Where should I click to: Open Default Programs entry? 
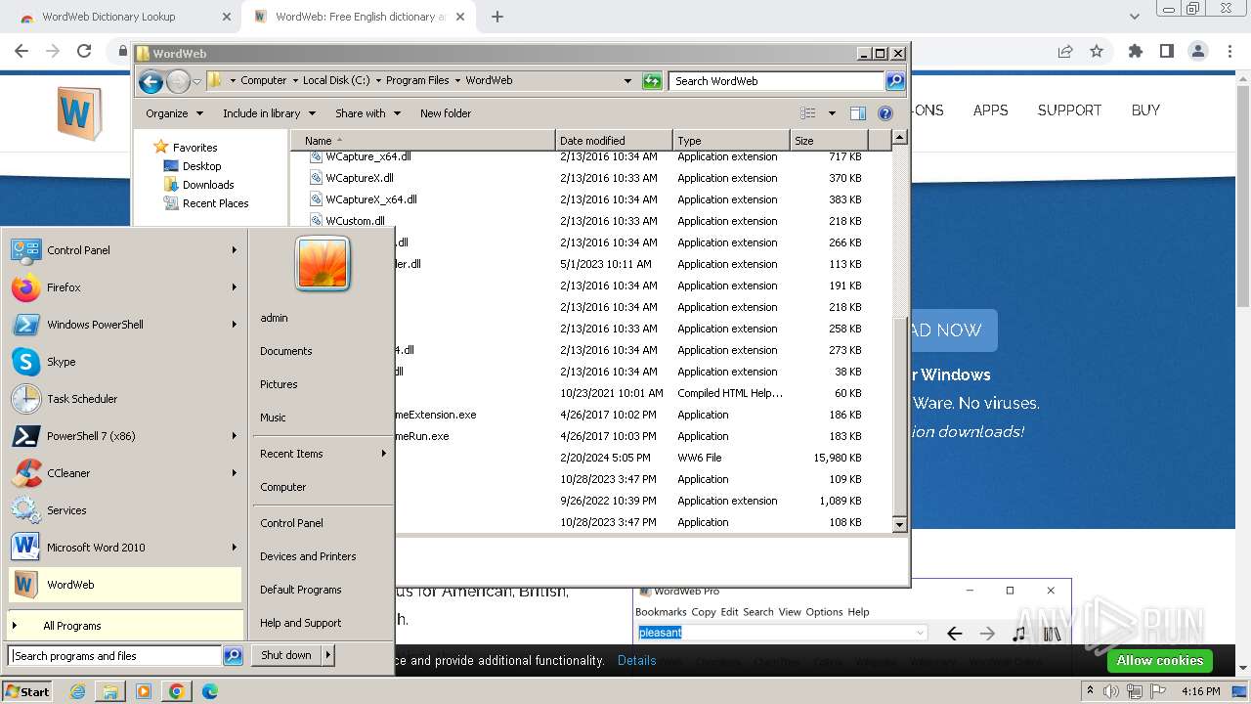(300, 590)
